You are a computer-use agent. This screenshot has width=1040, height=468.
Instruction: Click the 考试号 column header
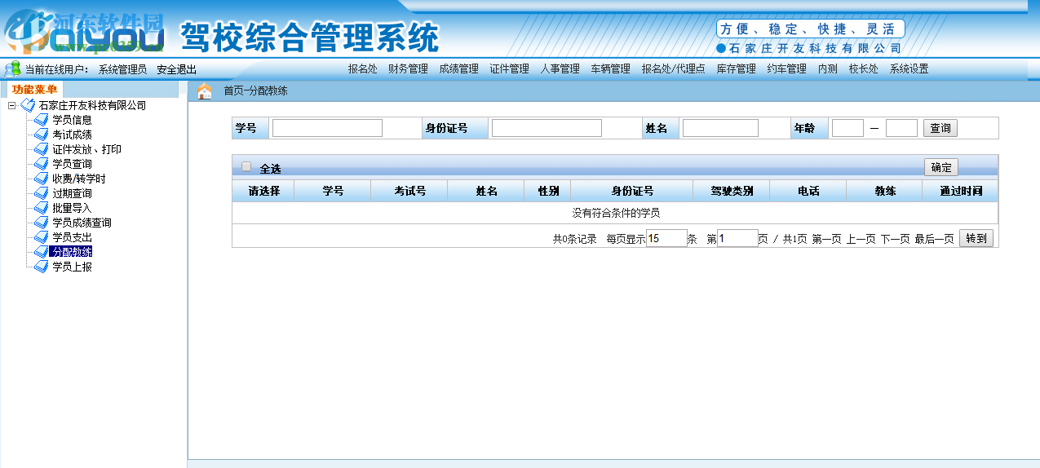(410, 191)
